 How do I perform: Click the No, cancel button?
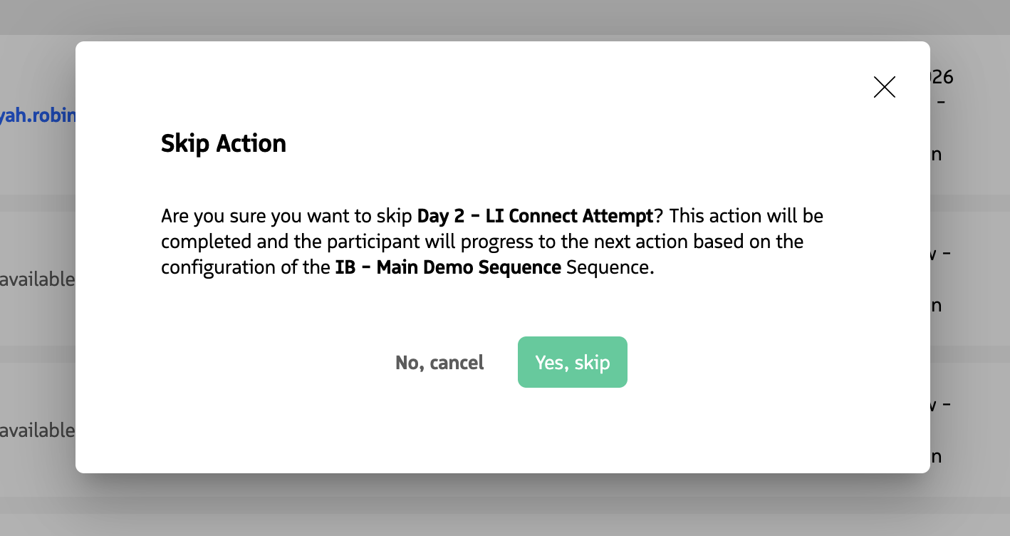[x=439, y=362]
